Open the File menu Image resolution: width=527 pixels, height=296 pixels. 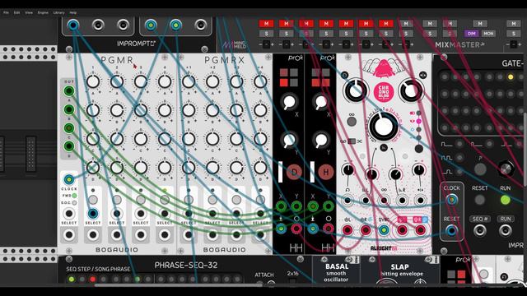click(6, 12)
